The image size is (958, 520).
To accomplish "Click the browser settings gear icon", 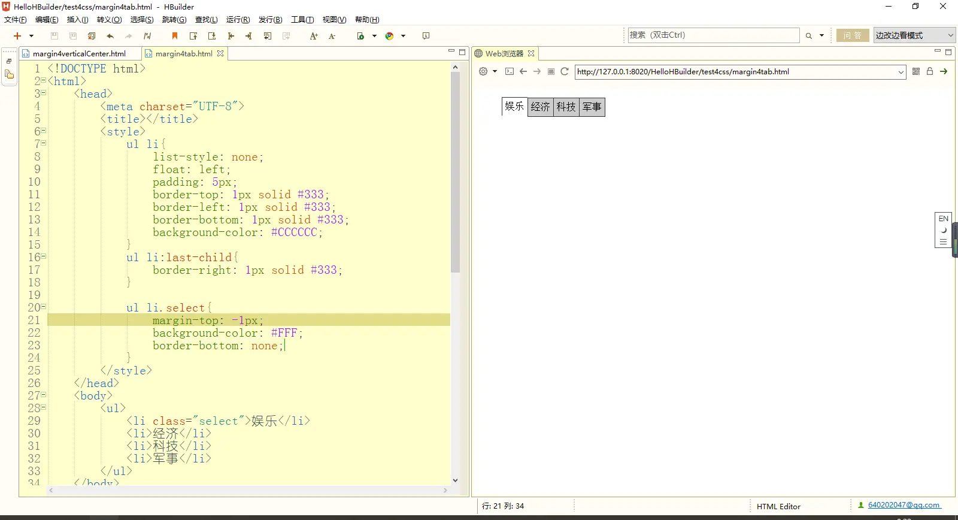I will coord(483,71).
